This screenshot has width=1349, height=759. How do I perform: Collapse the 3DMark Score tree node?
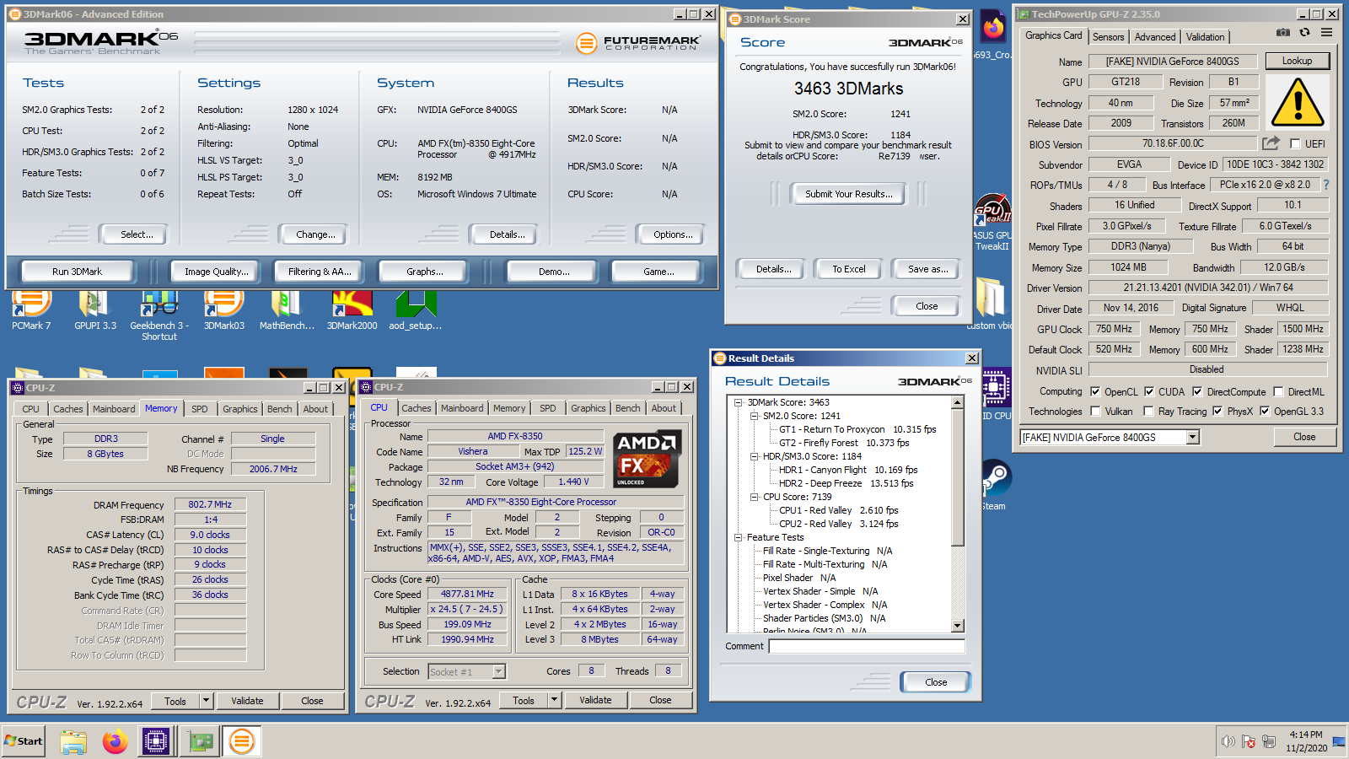tap(739, 402)
